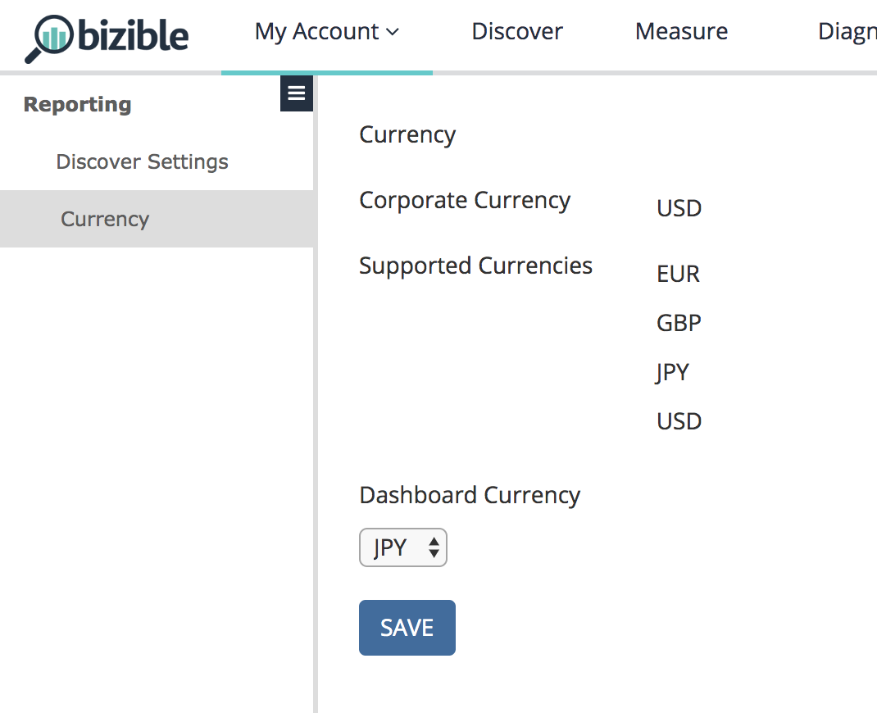
Task: Click EUR in Supported Currencies
Action: tap(678, 274)
